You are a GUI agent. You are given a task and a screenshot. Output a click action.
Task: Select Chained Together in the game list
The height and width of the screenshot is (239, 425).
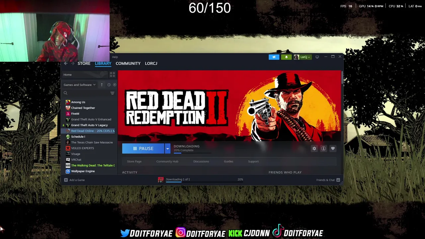pos(83,108)
